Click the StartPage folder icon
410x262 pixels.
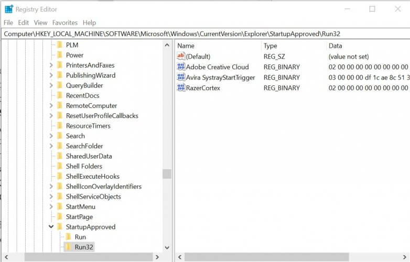[60, 216]
